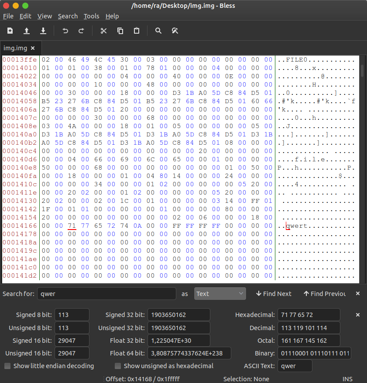Open the search type Text dropdown
367x383 pixels.
pyautogui.click(x=220, y=294)
